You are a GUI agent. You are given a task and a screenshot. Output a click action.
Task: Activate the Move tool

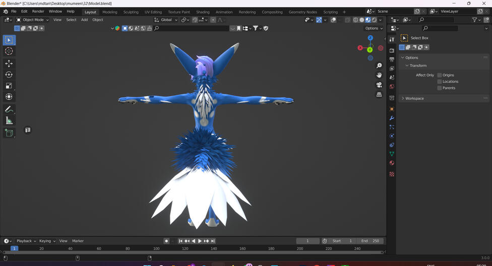coord(9,63)
